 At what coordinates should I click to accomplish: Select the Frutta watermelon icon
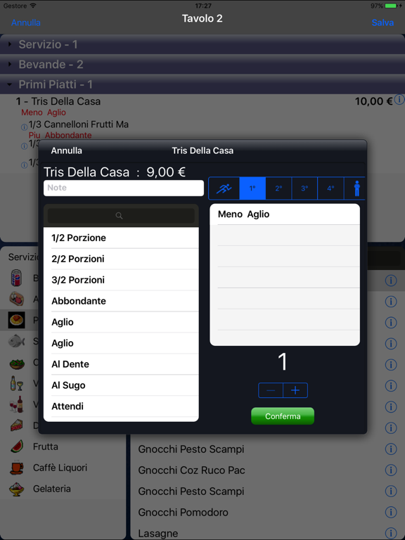tap(17, 446)
